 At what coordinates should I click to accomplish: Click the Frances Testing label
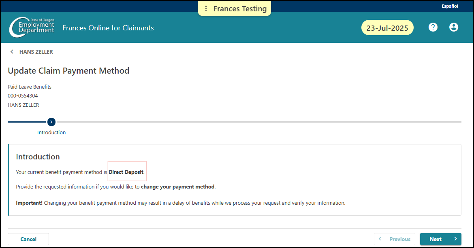coord(240,9)
